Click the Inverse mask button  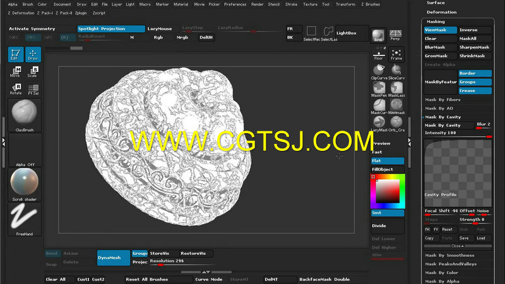[x=475, y=30]
